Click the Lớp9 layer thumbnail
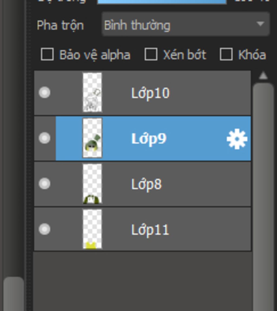Image resolution: width=277 pixels, height=311 pixels. 92,138
